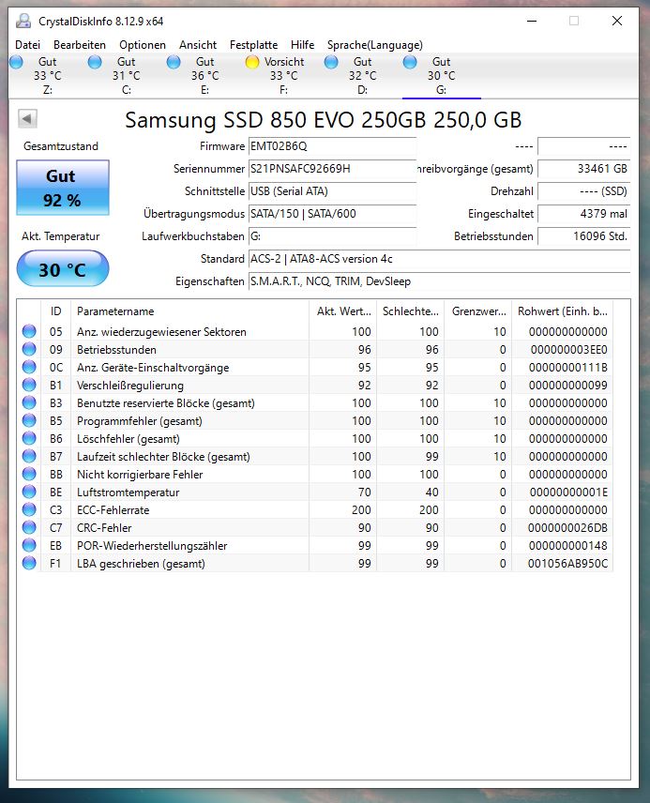Click status orb for attribute F1
This screenshot has width=650, height=803.
[29, 564]
